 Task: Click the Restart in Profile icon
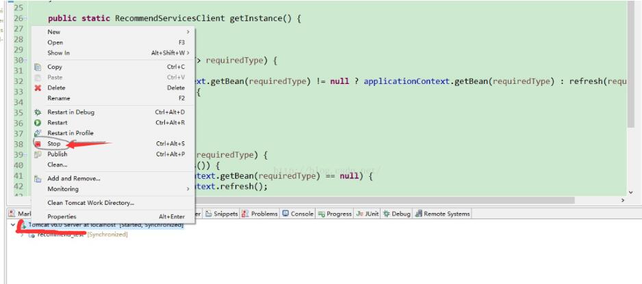pos(38,133)
